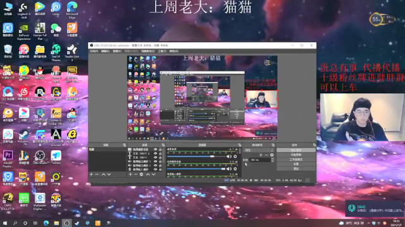The width and height of the screenshot is (405, 227).
Task: Open the Windows Start menu
Action: coord(5,223)
